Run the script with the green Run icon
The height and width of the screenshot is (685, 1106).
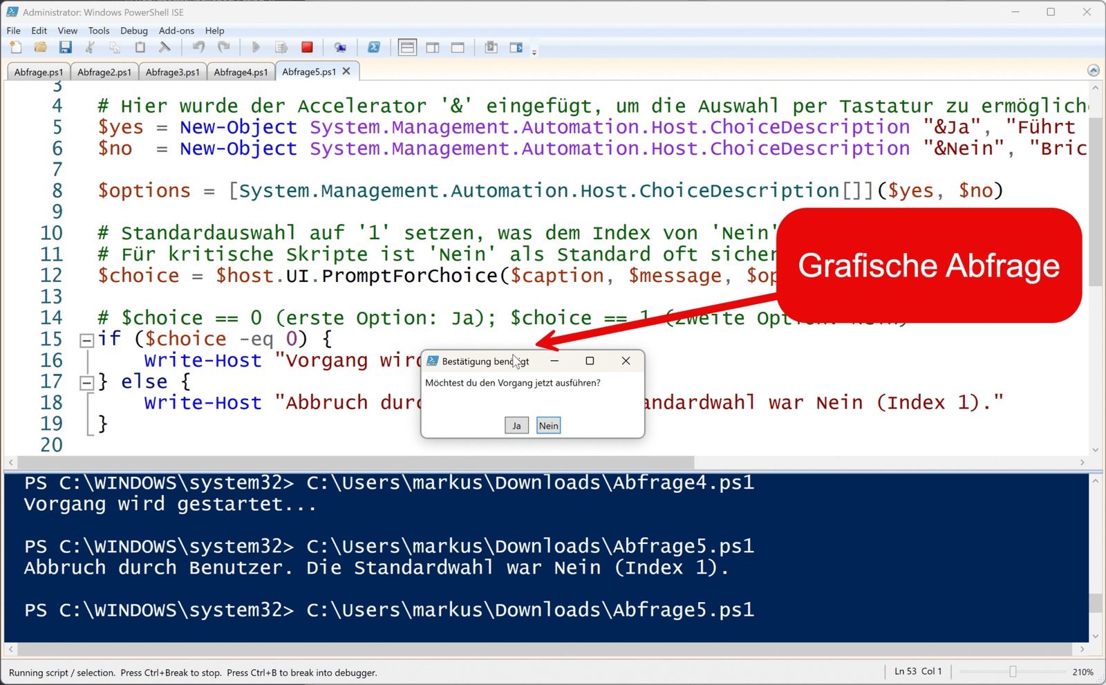click(x=255, y=47)
